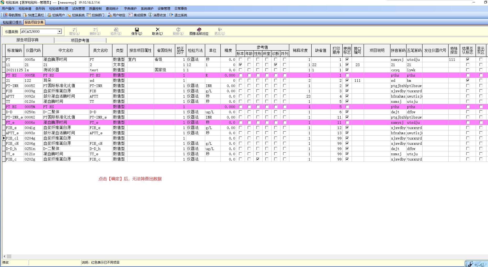
Task: Open the 查询统计 menu
Action: [112, 9]
